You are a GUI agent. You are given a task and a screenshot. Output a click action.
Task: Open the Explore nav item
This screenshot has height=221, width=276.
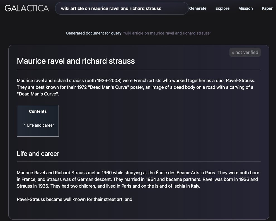pyautogui.click(x=222, y=8)
